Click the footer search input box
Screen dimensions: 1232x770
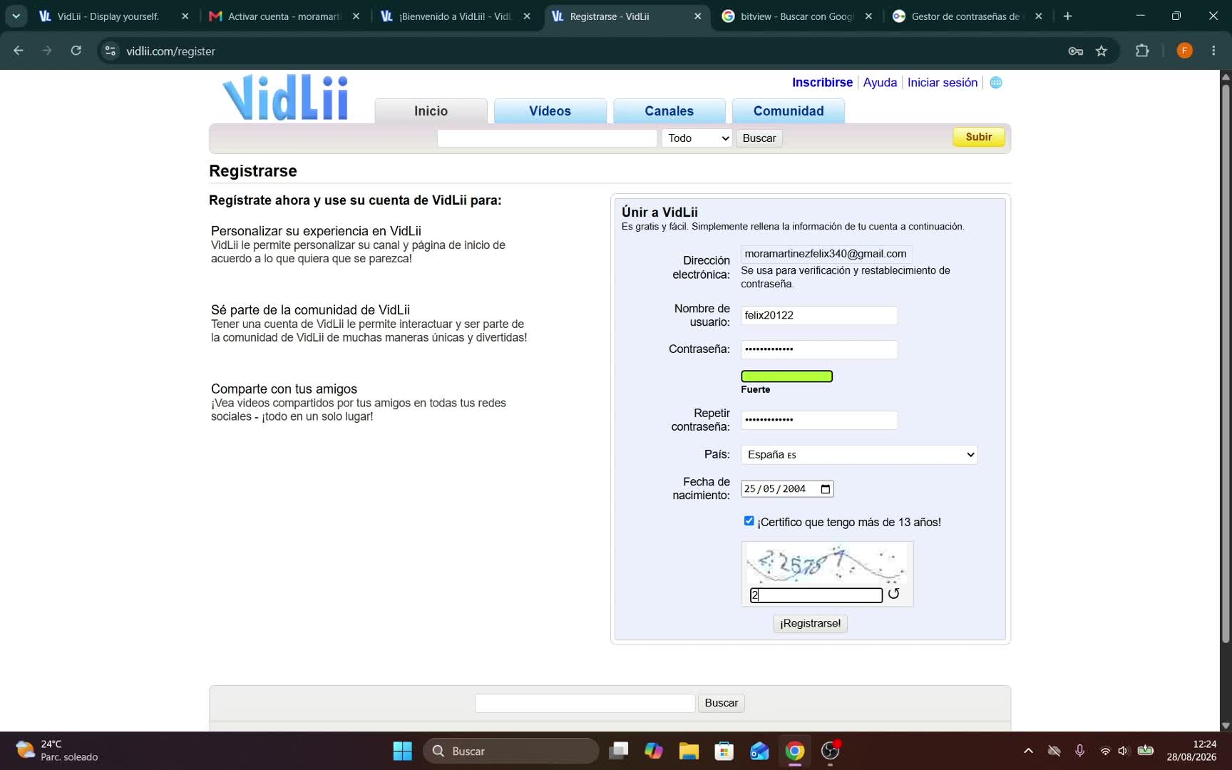585,703
